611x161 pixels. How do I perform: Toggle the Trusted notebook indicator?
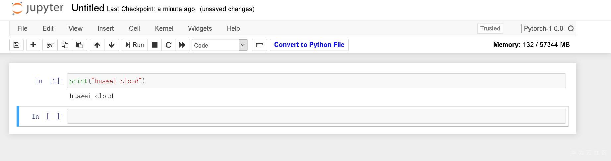[490, 28]
